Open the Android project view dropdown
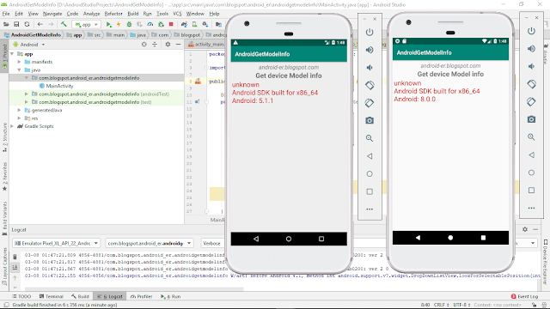Screen dimensions: 550x309 point(29,45)
